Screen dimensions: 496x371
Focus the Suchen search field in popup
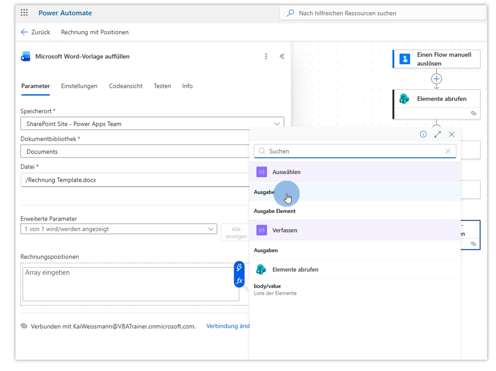[355, 151]
